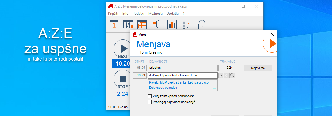Click the 08:05 start time field
The image size is (332, 116).
tap(139, 68)
